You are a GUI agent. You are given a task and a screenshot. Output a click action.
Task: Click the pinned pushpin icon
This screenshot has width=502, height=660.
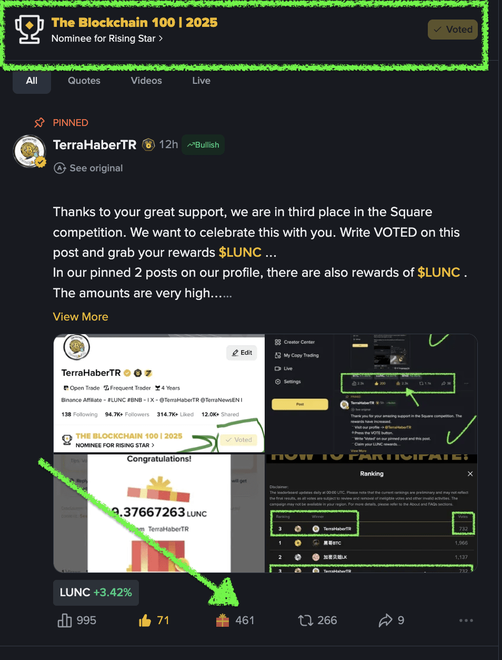point(39,123)
